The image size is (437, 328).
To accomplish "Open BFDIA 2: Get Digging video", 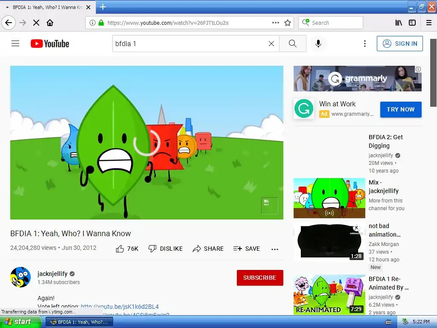I will (x=385, y=141).
